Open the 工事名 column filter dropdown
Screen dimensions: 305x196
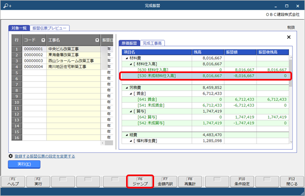[x=97, y=40]
